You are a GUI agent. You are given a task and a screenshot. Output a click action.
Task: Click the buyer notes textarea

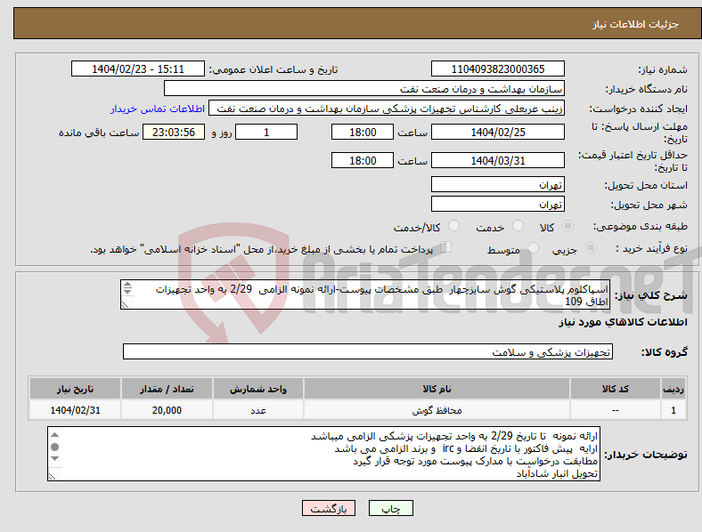(323, 454)
